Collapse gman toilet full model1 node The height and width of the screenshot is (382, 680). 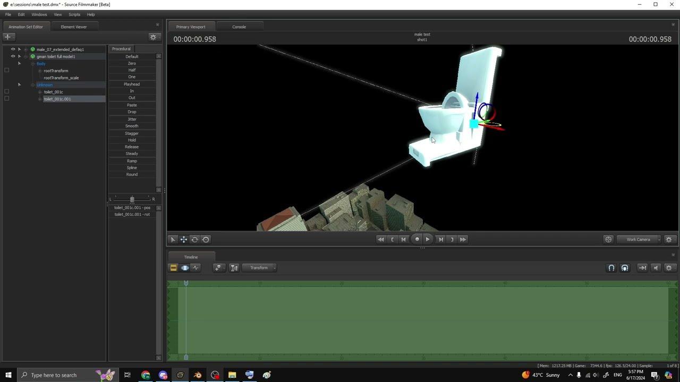25,56
